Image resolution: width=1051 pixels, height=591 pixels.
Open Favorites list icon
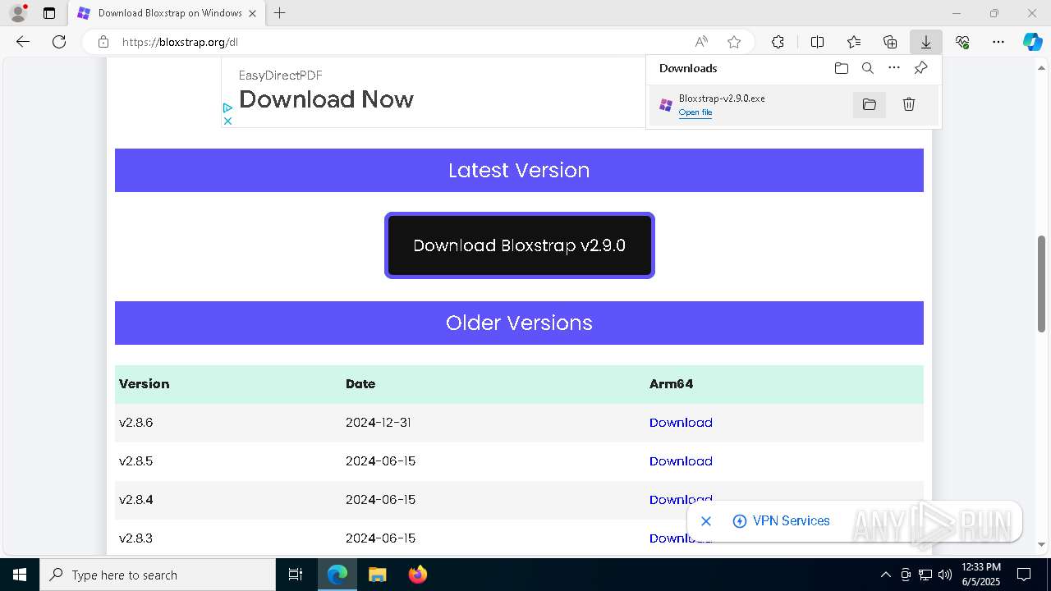(x=854, y=42)
